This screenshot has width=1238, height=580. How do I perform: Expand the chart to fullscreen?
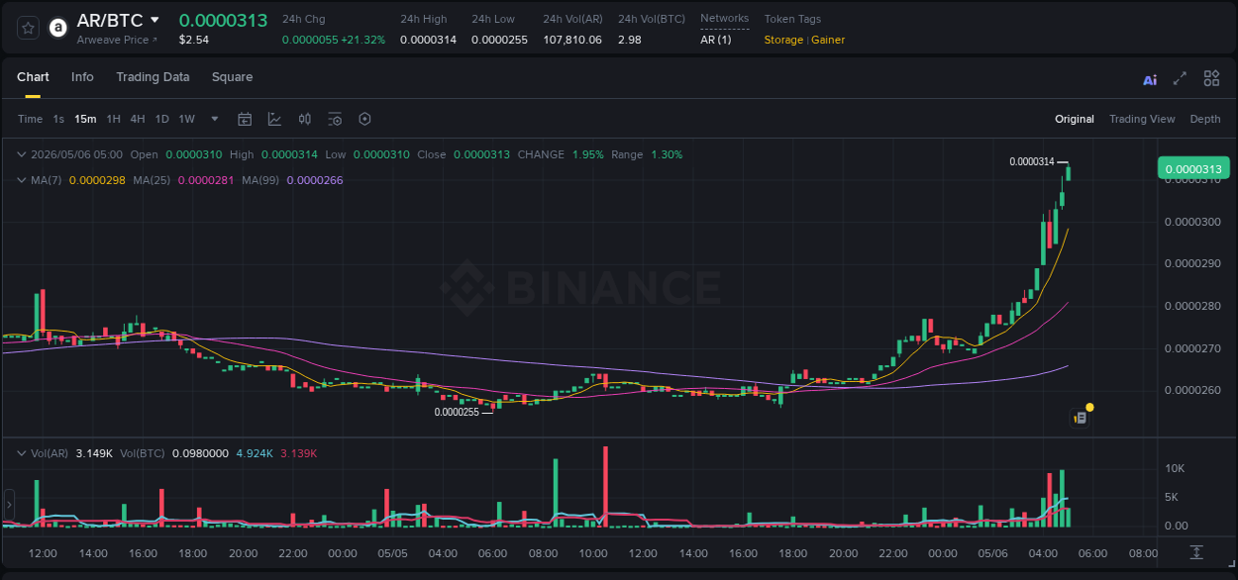tap(1180, 78)
